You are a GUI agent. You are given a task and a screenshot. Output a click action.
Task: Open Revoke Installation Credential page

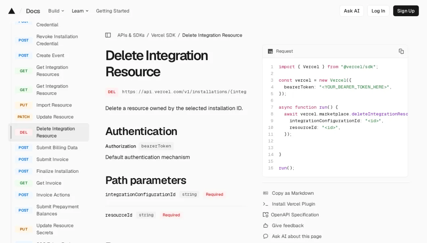click(x=57, y=40)
